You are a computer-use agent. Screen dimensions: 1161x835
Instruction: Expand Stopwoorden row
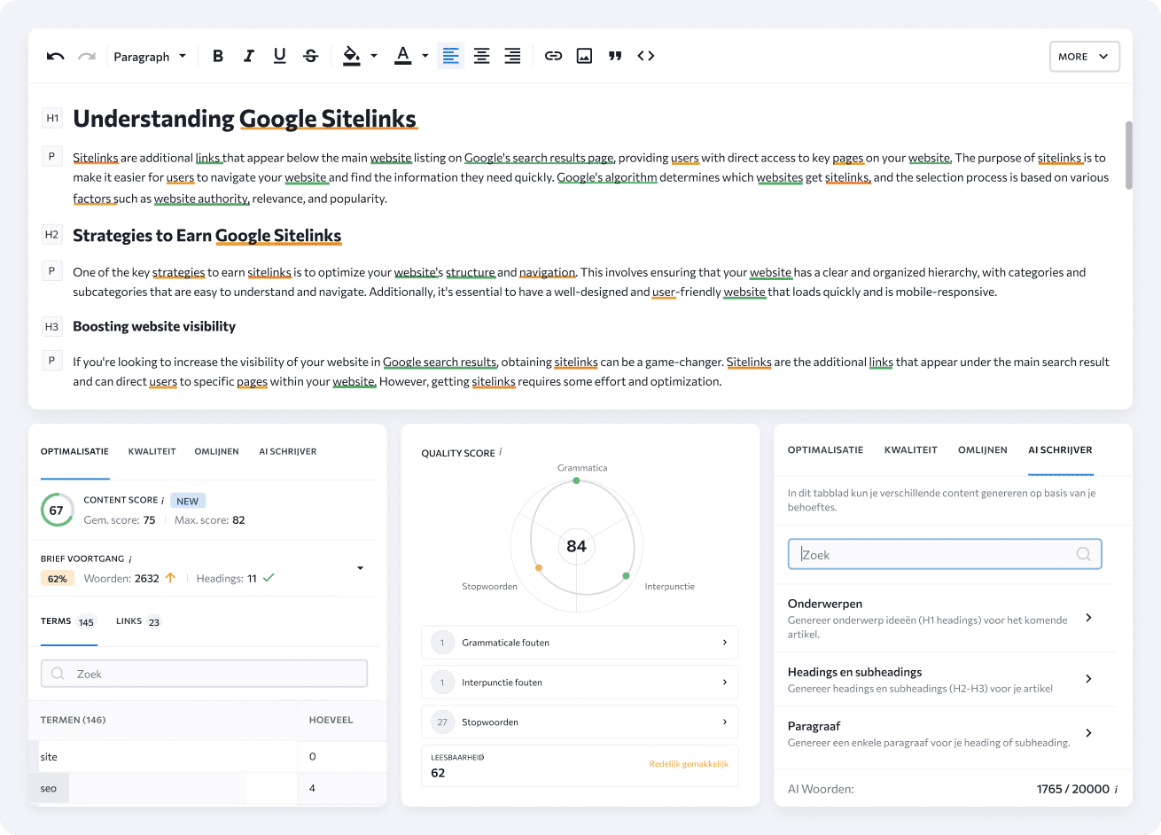pyautogui.click(x=580, y=722)
